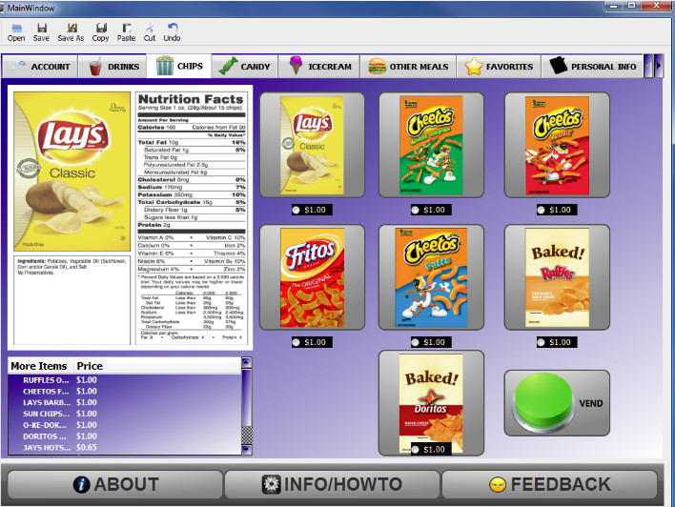This screenshot has width=675, height=507.
Task: Select the LAYS BARB... list row
Action: click(x=125, y=402)
